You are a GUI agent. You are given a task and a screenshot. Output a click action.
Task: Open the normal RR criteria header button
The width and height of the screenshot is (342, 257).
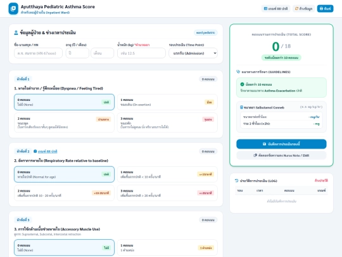click(275, 8)
